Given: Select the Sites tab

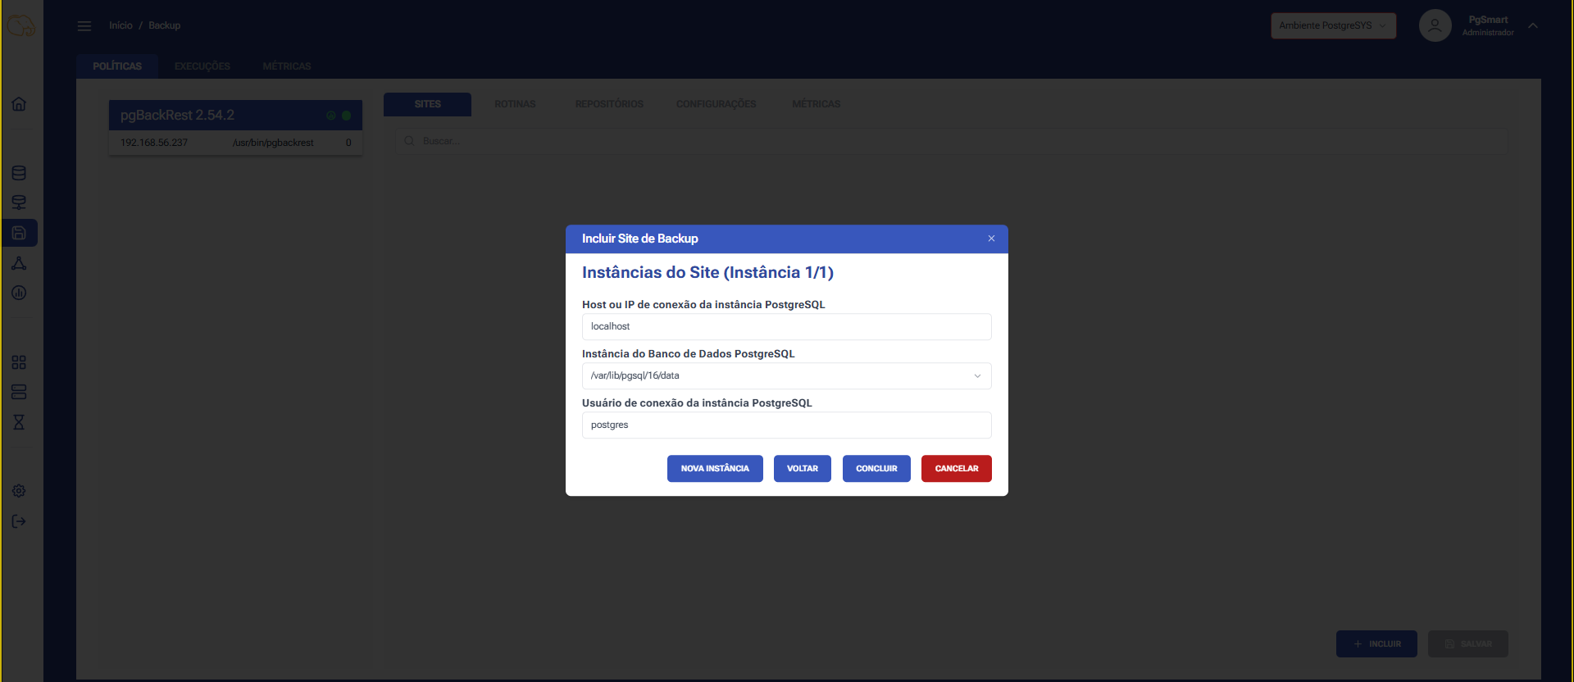Looking at the screenshot, I should click(x=427, y=104).
